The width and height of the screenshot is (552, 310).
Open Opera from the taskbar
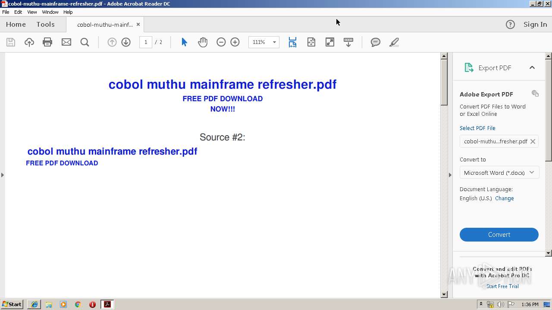click(92, 304)
